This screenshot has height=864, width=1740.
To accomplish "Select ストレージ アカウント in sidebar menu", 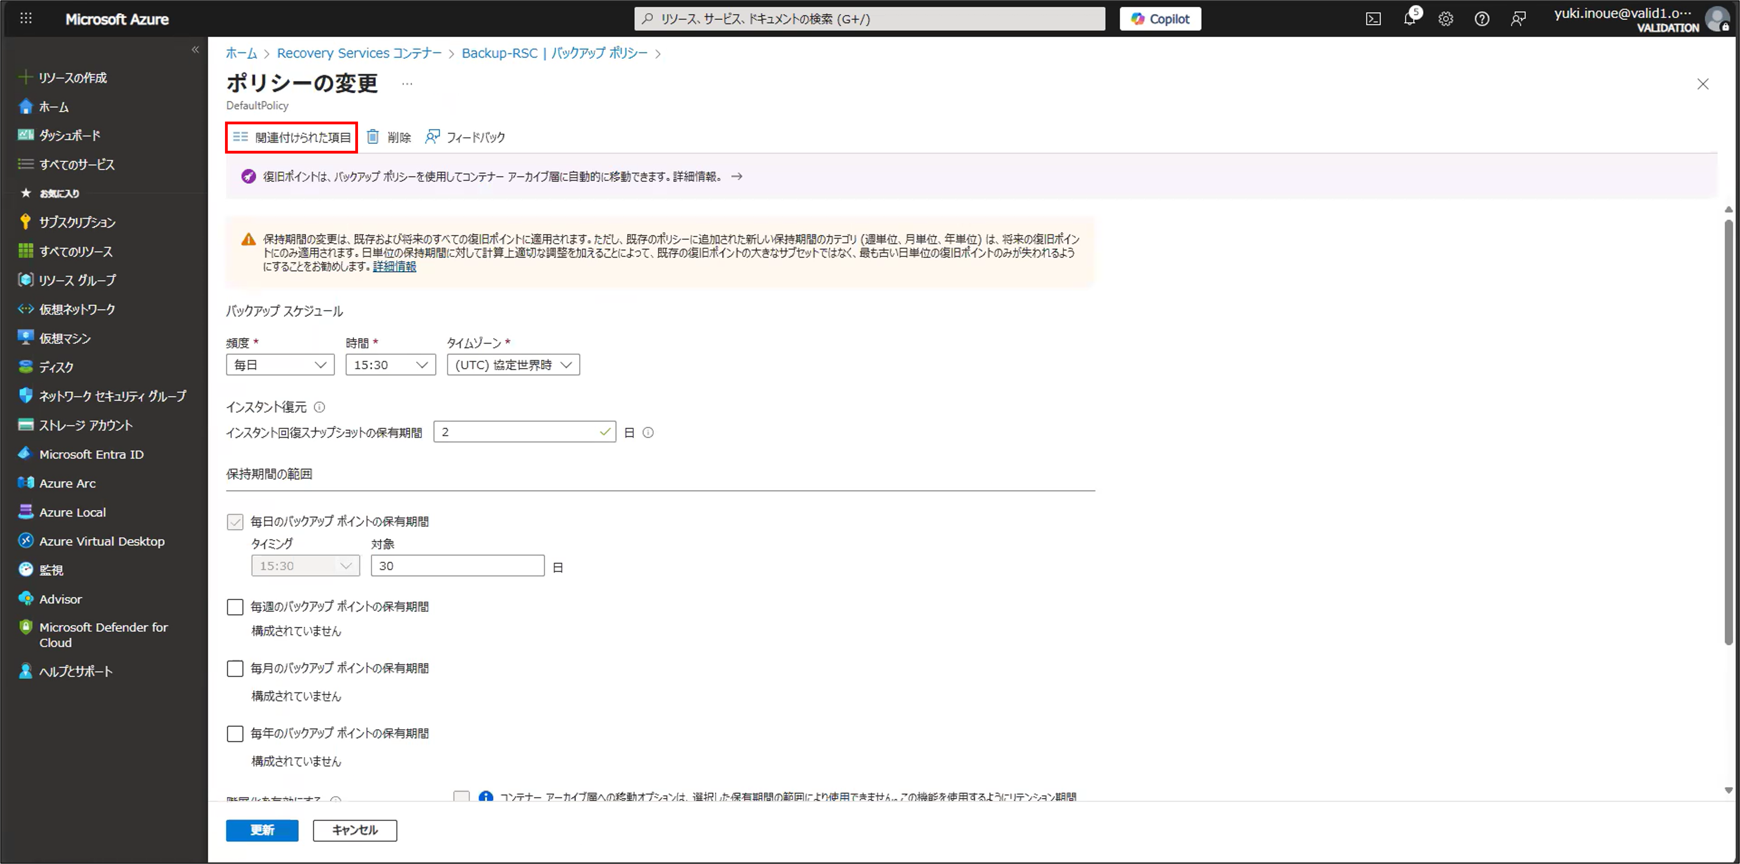I will point(86,425).
